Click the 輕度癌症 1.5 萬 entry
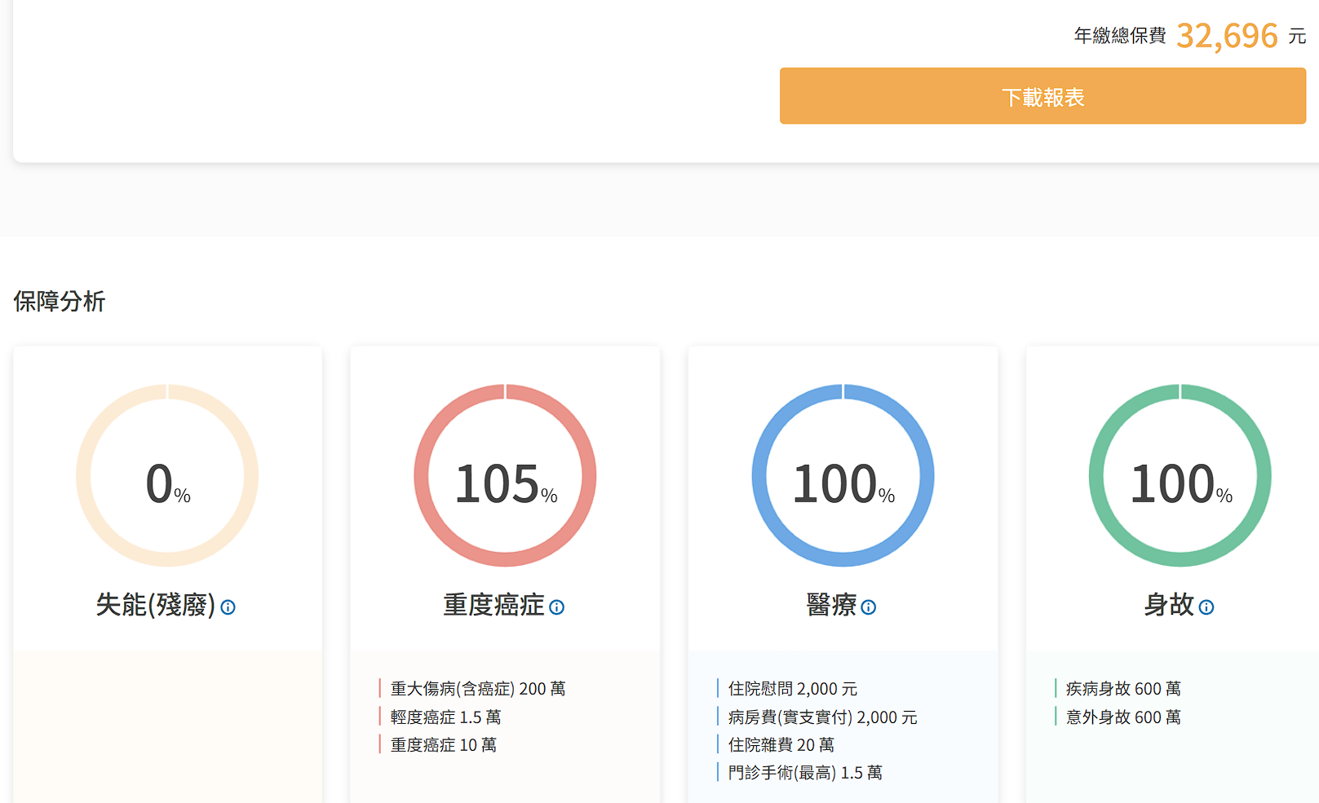1319x803 pixels. 445,717
